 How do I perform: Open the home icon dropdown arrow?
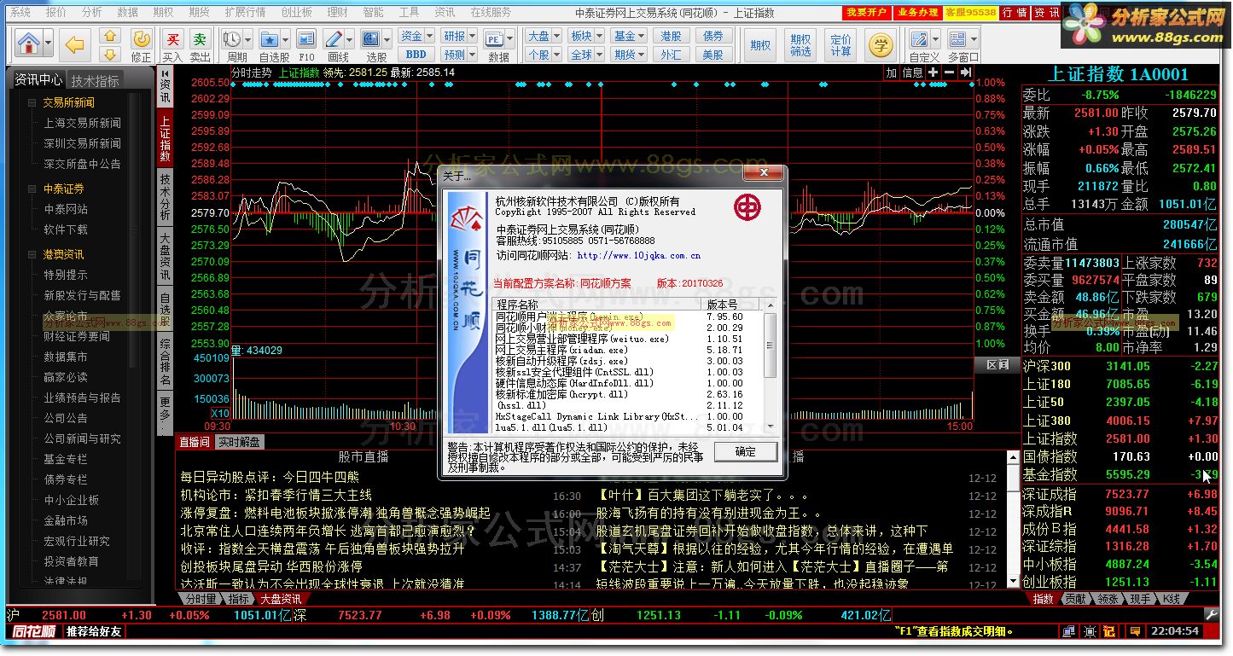coord(48,44)
